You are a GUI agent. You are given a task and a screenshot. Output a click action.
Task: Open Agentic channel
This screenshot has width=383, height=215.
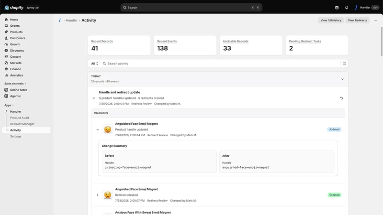pos(26,96)
